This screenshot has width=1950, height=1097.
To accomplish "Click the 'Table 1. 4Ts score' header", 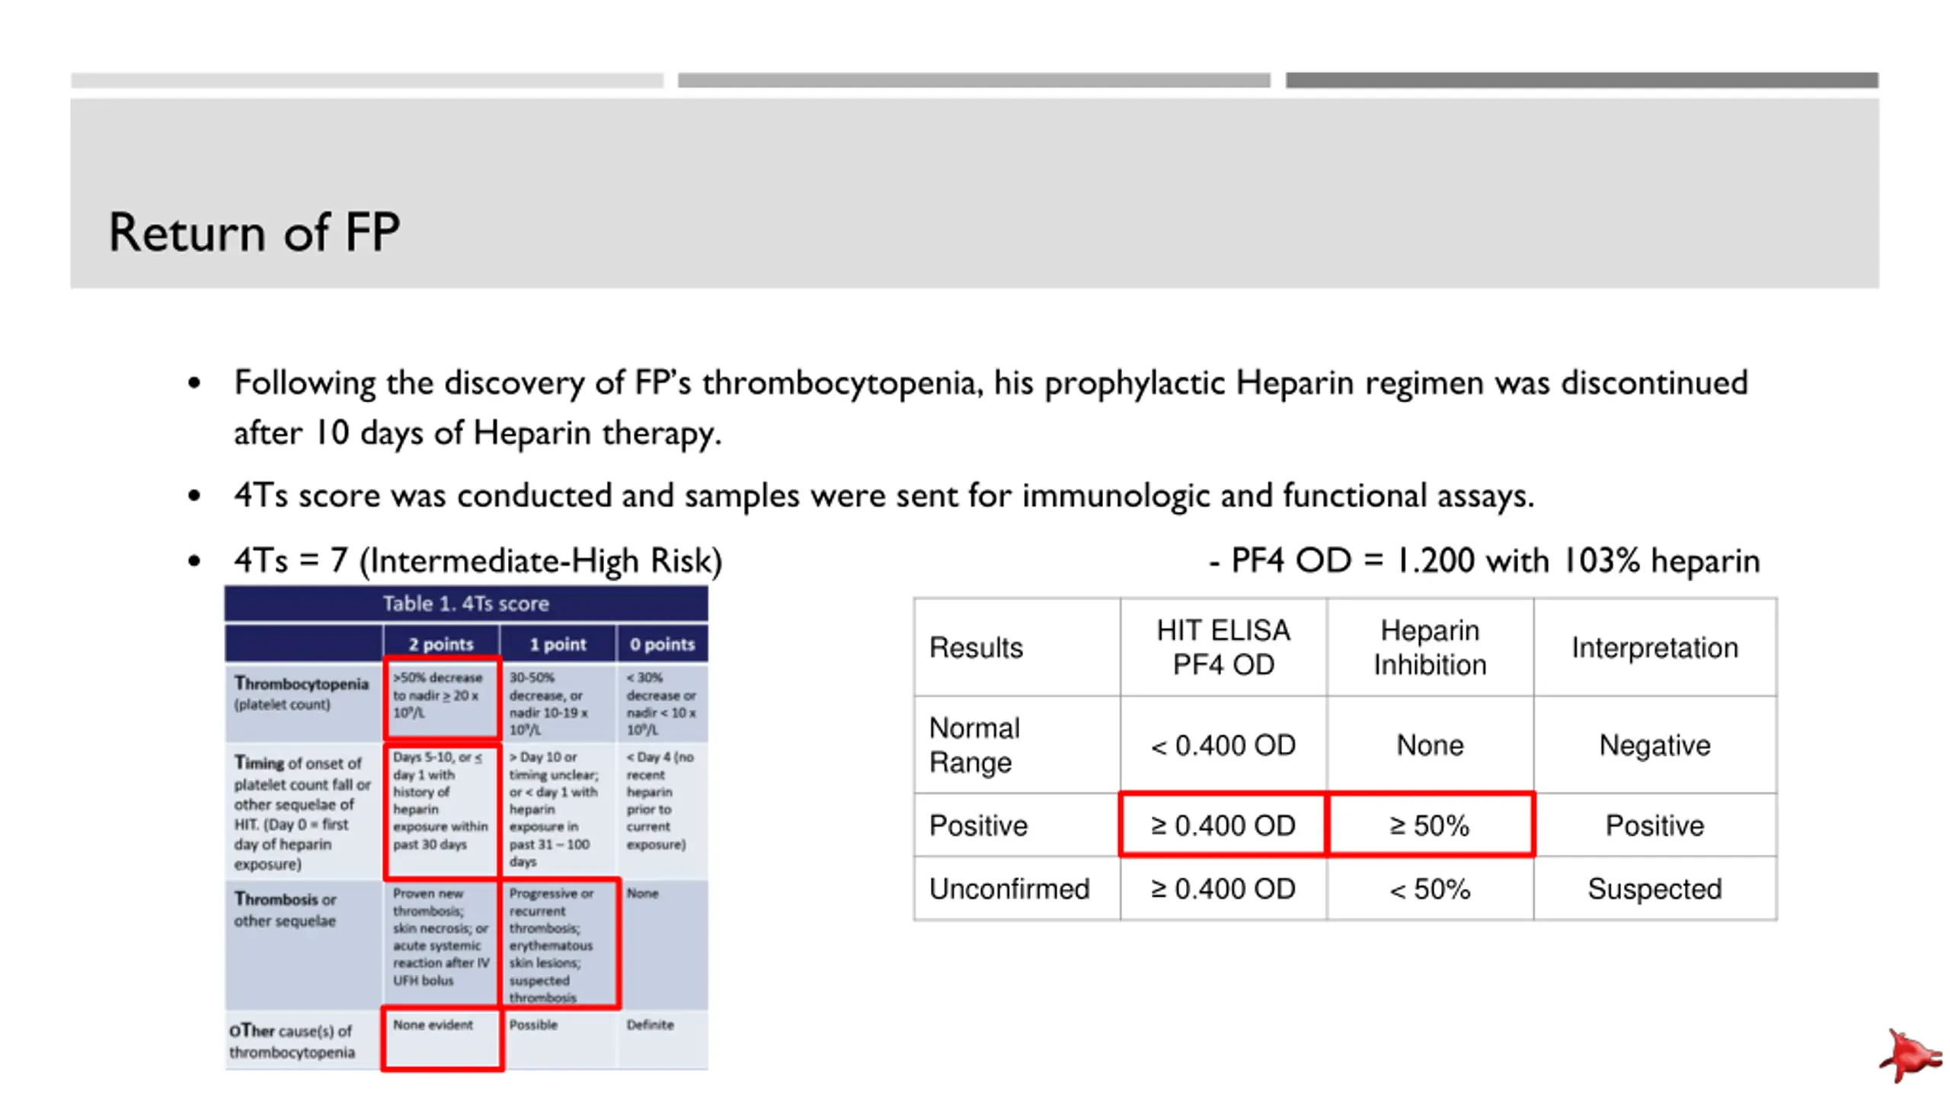I will [465, 603].
